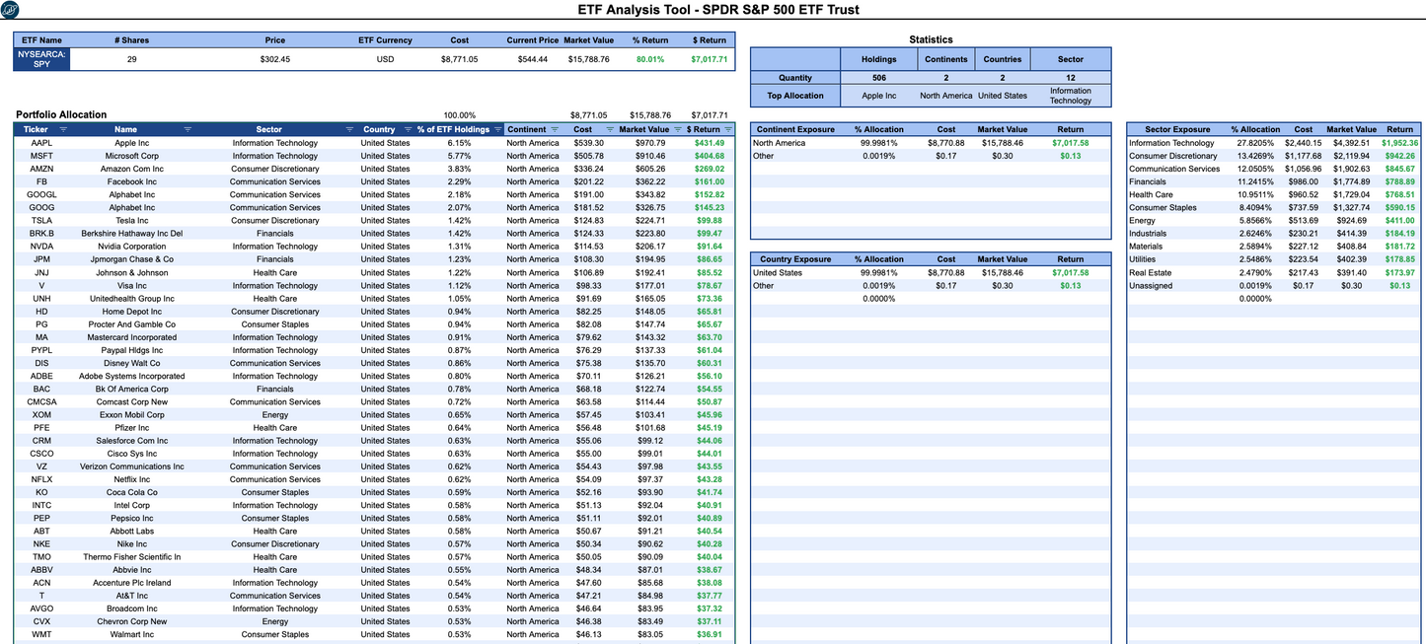This screenshot has height=644, width=1426.
Task: Select the NYSEARCA: SPY cell
Action: coord(41,59)
